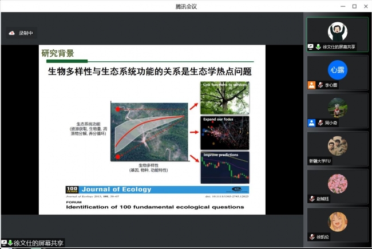Click muted microphone icon next to 李心露
The width and height of the screenshot is (372, 249).
pyautogui.click(x=319, y=85)
